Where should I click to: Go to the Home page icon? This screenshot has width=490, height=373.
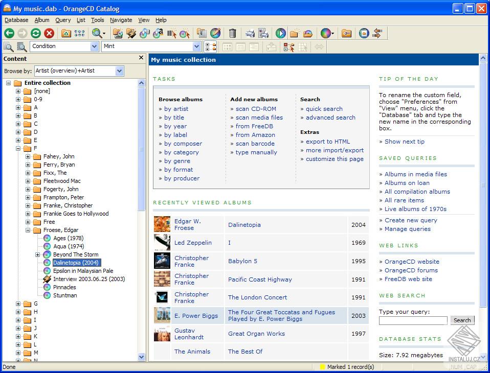[x=66, y=33]
